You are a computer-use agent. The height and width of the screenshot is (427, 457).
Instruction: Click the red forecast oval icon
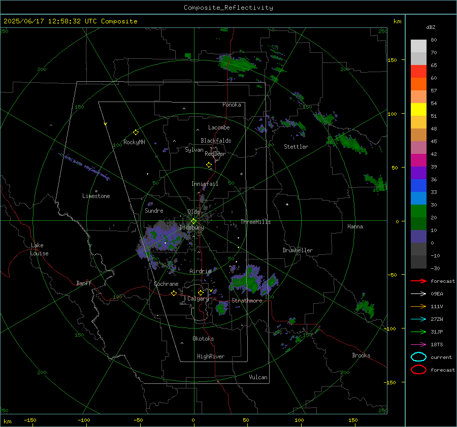point(418,370)
